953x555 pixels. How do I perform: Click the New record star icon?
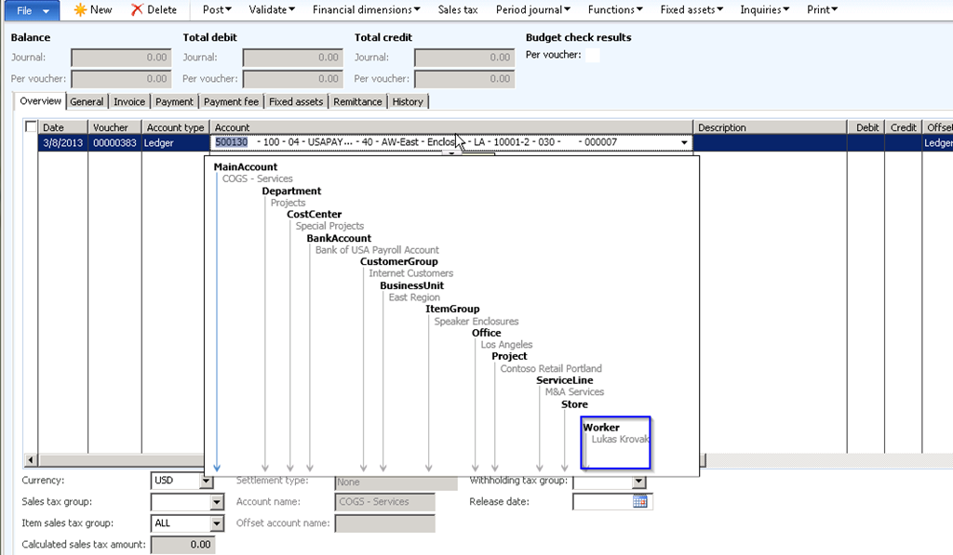pyautogui.click(x=81, y=9)
